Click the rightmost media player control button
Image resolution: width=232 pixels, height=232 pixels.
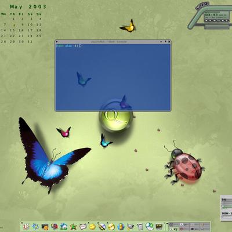(227, 20)
